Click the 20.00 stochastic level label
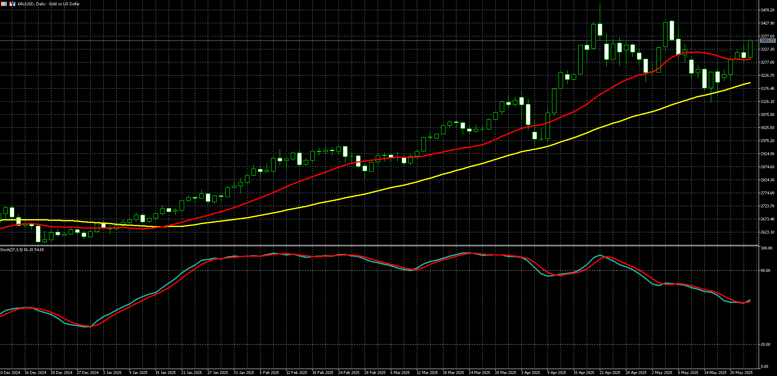This screenshot has height=376, width=777. coord(766,345)
